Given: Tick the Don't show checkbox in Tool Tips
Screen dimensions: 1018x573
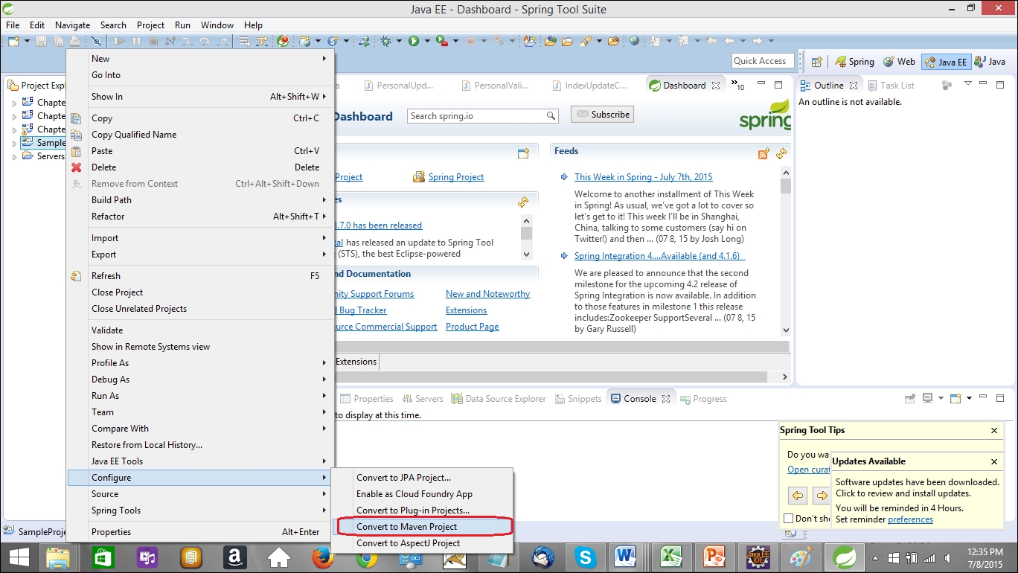Looking at the screenshot, I should pos(789,519).
